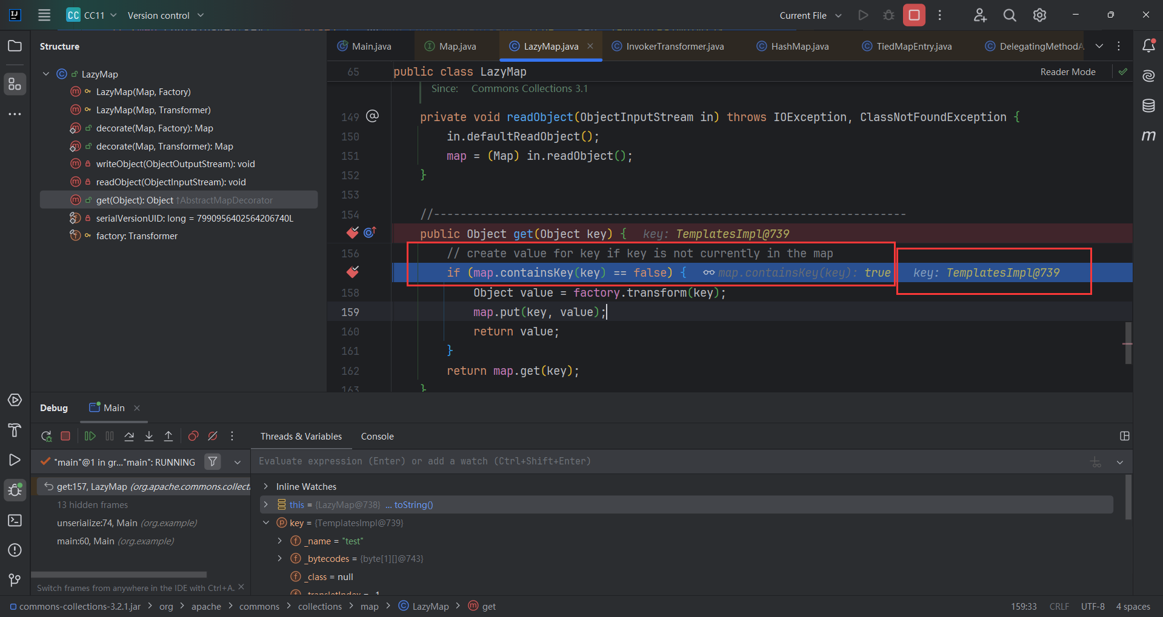1163x617 pixels.
Task: Open Threads & Variables tab
Action: point(301,436)
